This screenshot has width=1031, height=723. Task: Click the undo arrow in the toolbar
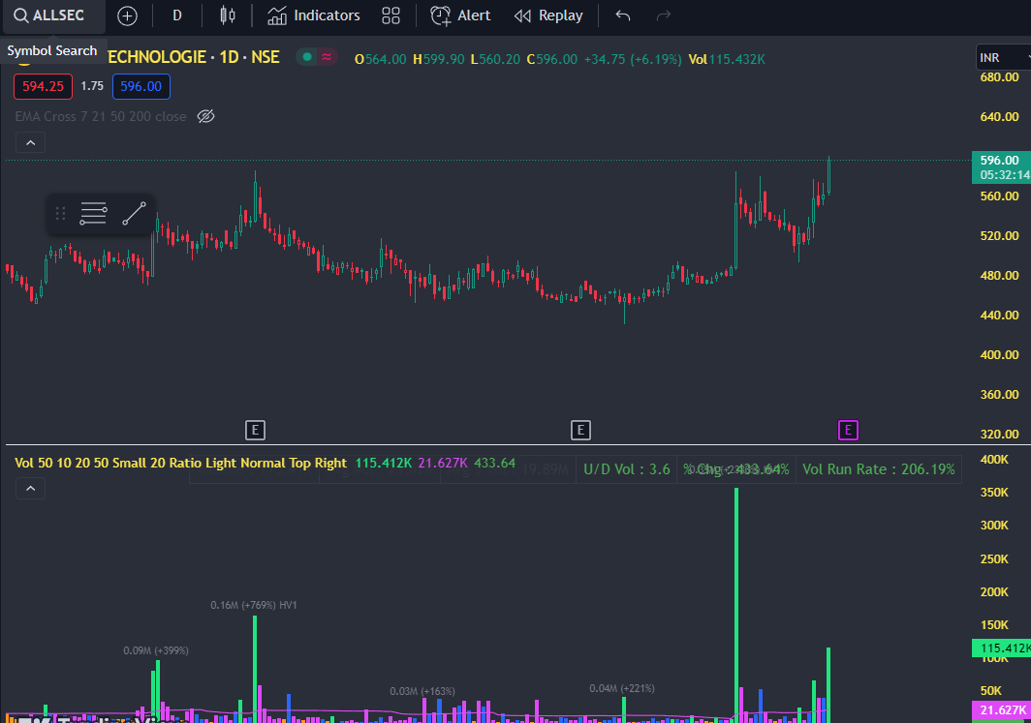coord(622,15)
